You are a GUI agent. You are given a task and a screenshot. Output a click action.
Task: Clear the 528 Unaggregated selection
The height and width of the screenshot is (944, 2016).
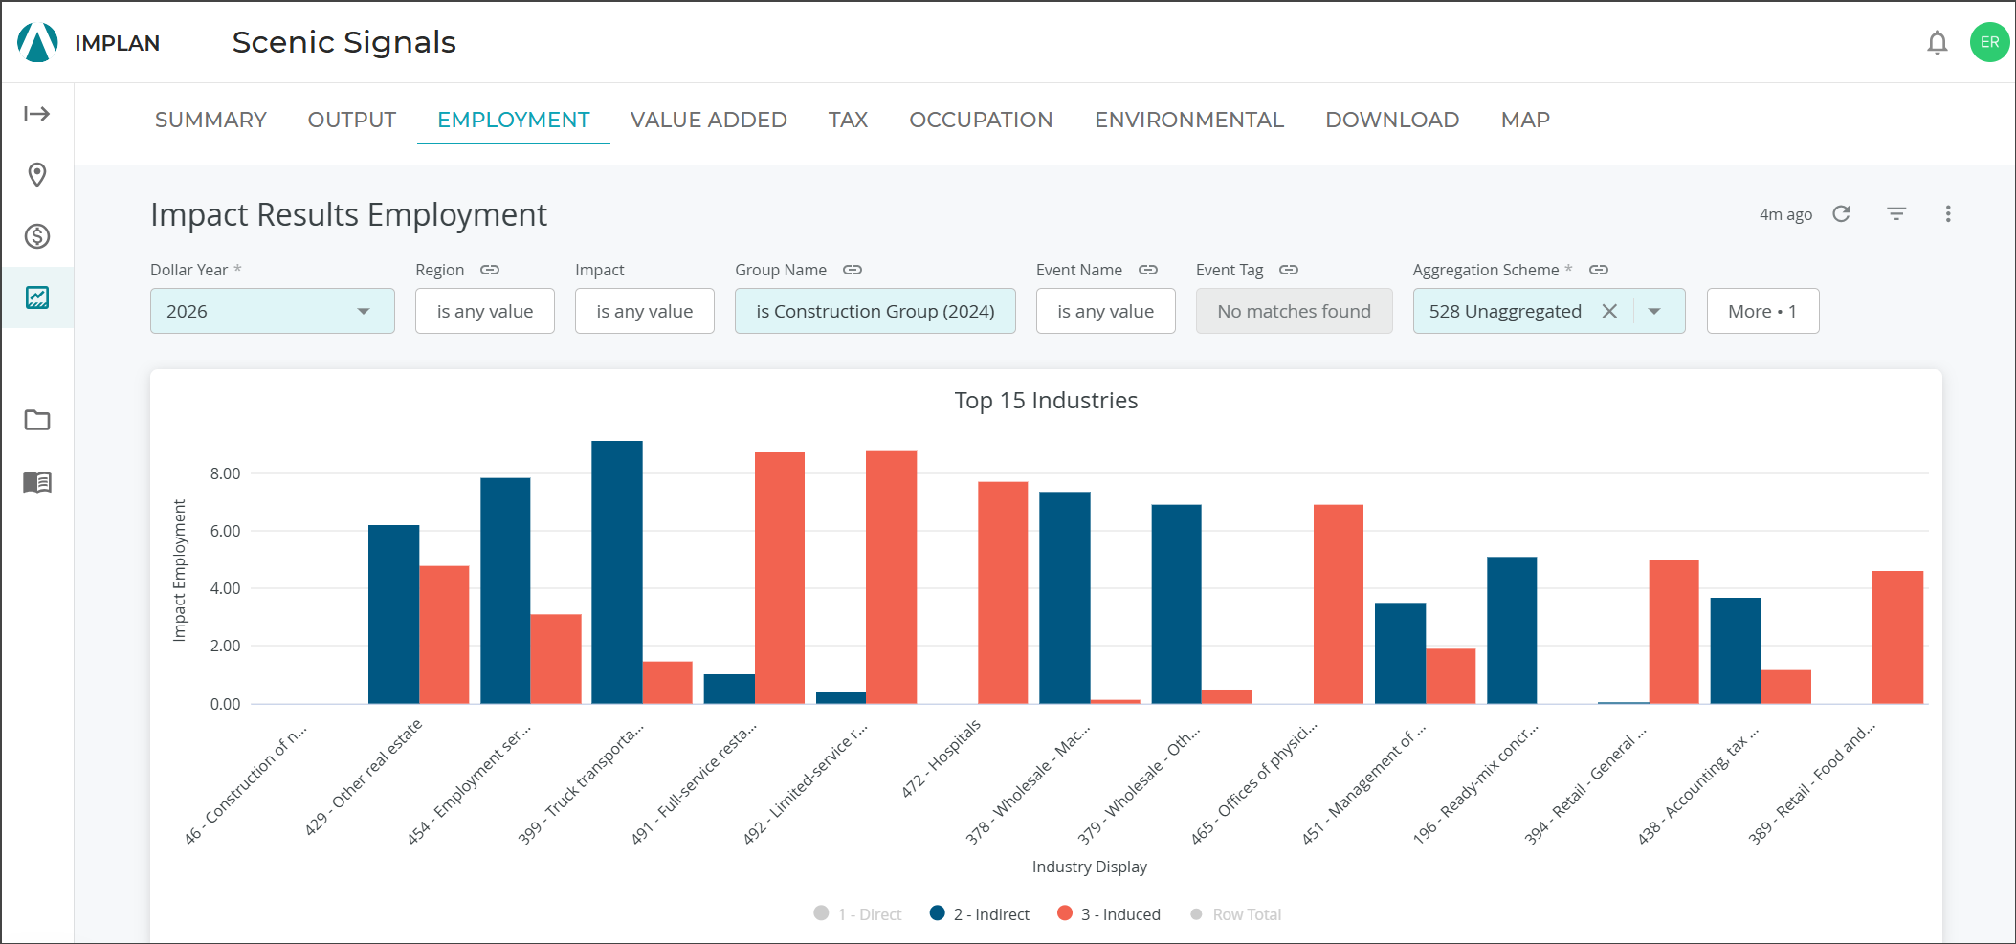[x=1609, y=311]
